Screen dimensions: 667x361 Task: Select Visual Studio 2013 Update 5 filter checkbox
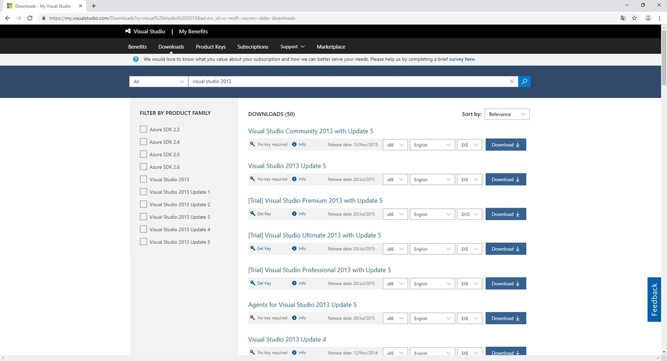pyautogui.click(x=143, y=242)
